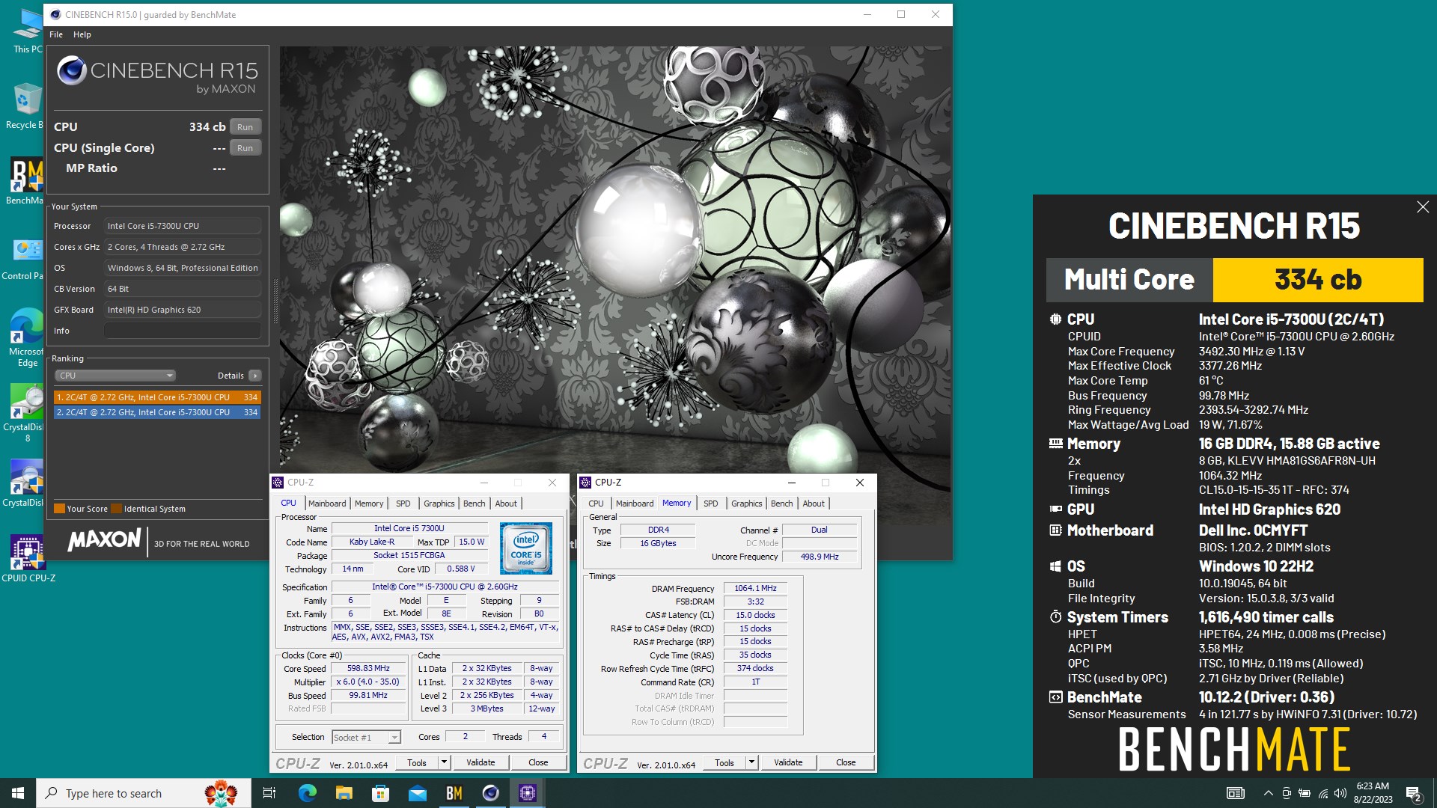
Task: Switch to BenchMate taskbar icon
Action: [x=454, y=793]
